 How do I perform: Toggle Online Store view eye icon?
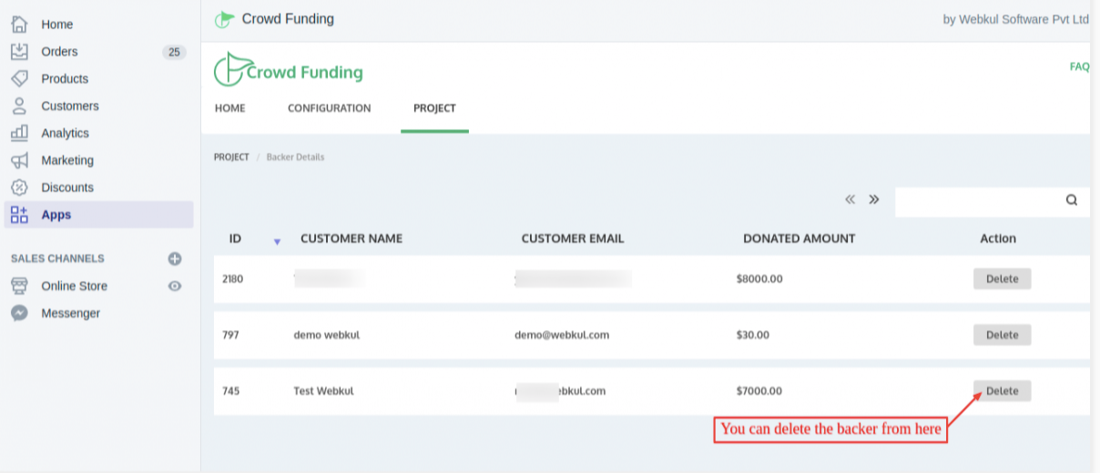175,286
